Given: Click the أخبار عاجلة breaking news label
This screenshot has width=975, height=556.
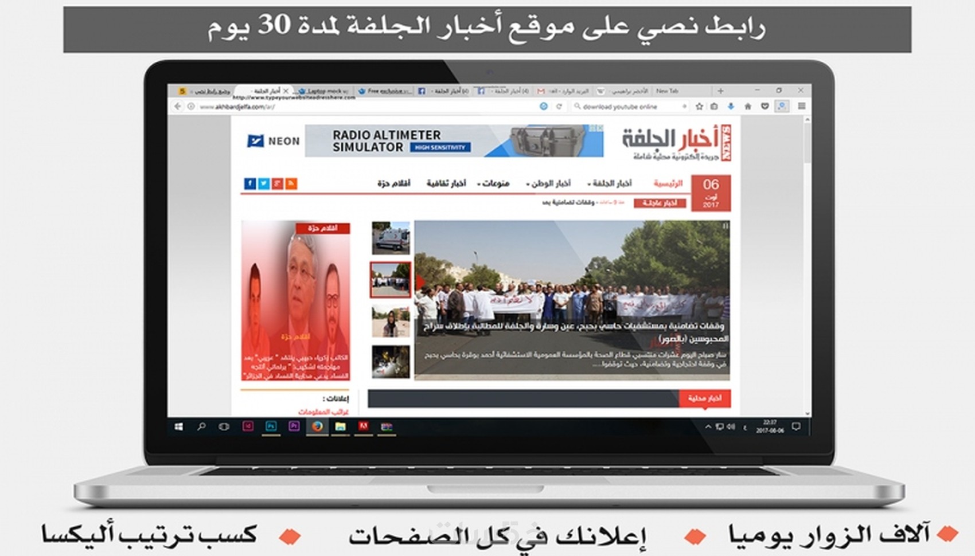Looking at the screenshot, I should click(660, 203).
